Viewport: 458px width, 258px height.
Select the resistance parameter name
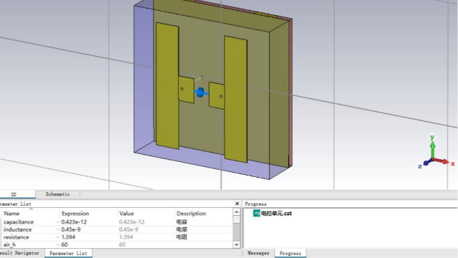[x=16, y=237]
